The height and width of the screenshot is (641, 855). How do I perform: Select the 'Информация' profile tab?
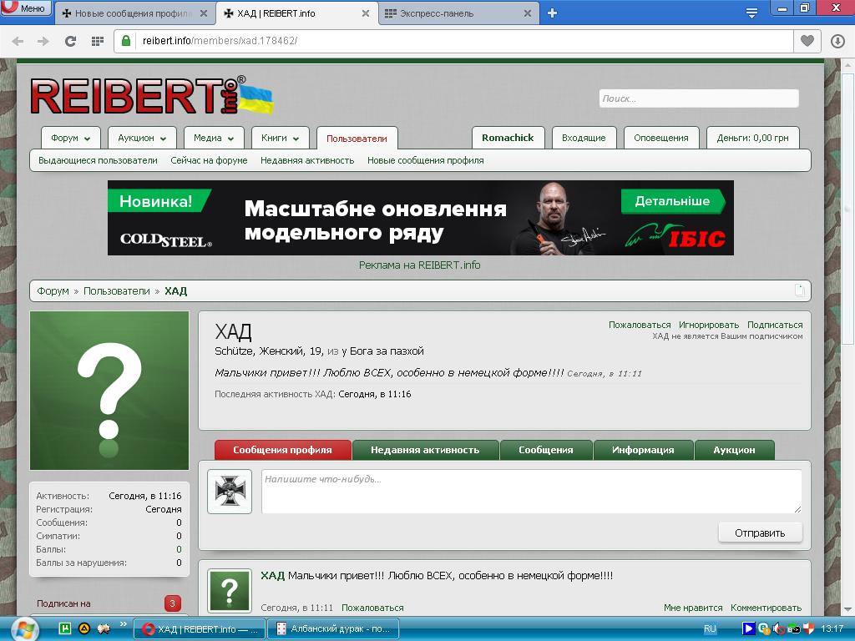[643, 450]
